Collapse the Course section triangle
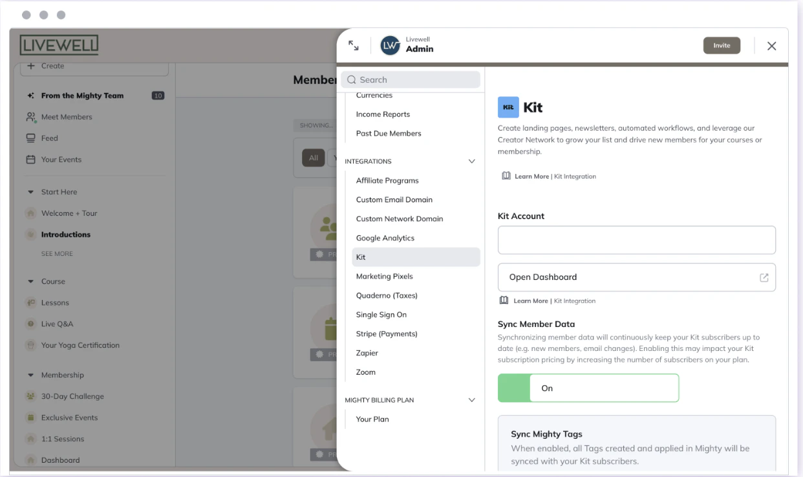The width and height of the screenshot is (803, 477). [x=30, y=282]
